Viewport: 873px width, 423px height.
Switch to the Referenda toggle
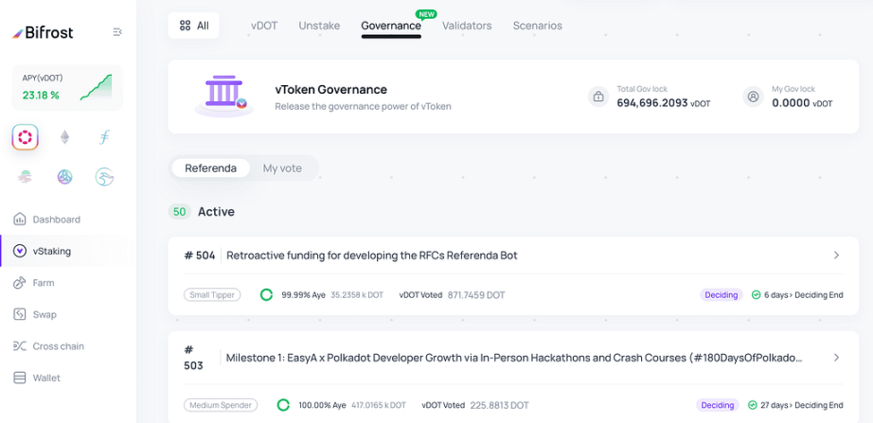(x=210, y=168)
